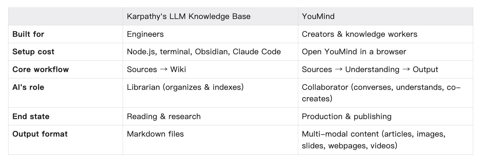Select the "Multi-modal content" cell text
The width and height of the screenshot is (504, 161).
[x=373, y=140]
